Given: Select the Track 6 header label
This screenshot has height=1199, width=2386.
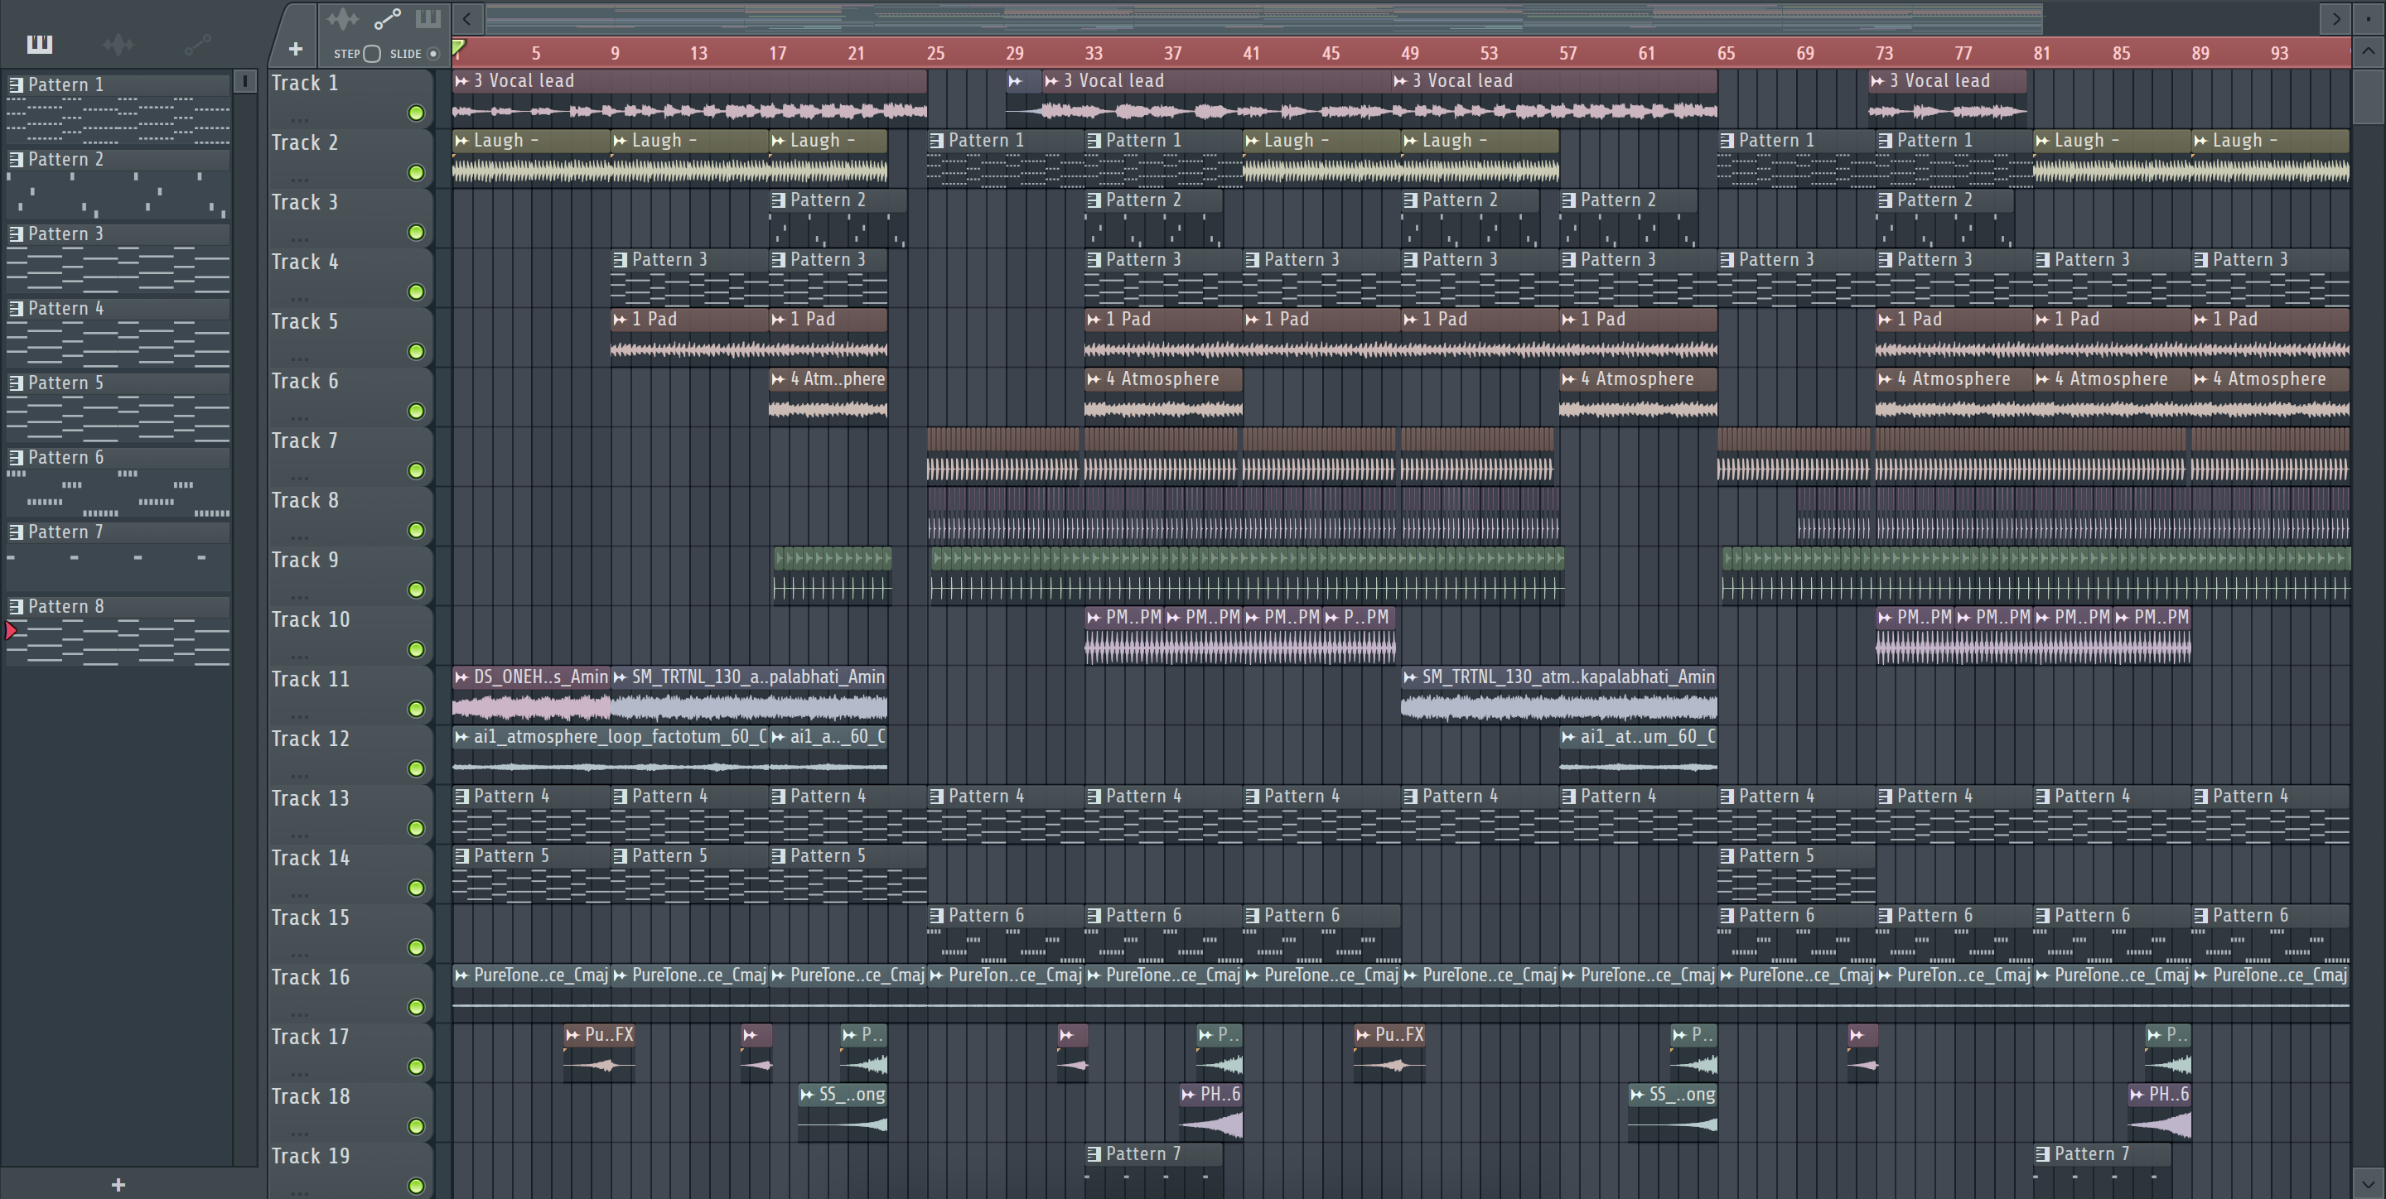Looking at the screenshot, I should click(304, 382).
